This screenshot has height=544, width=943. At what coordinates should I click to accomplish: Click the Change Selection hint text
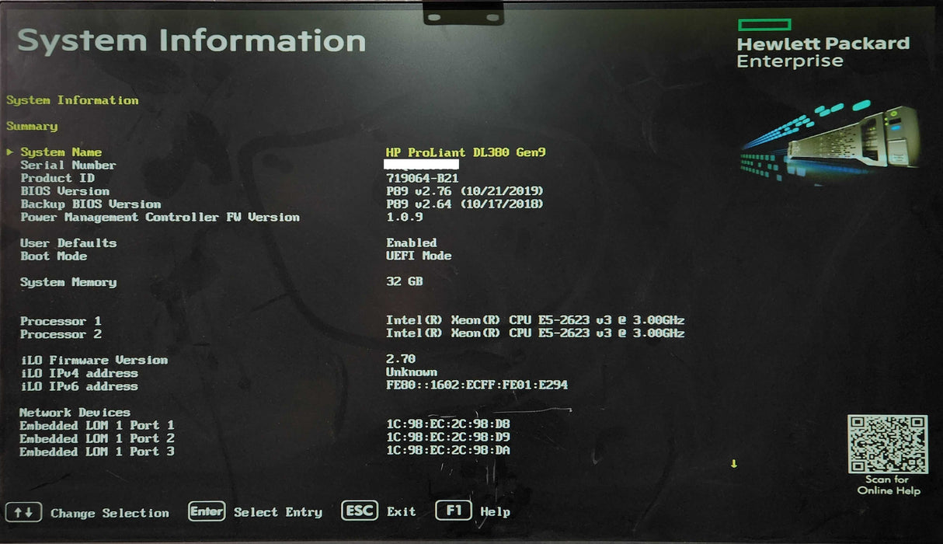pos(110,513)
